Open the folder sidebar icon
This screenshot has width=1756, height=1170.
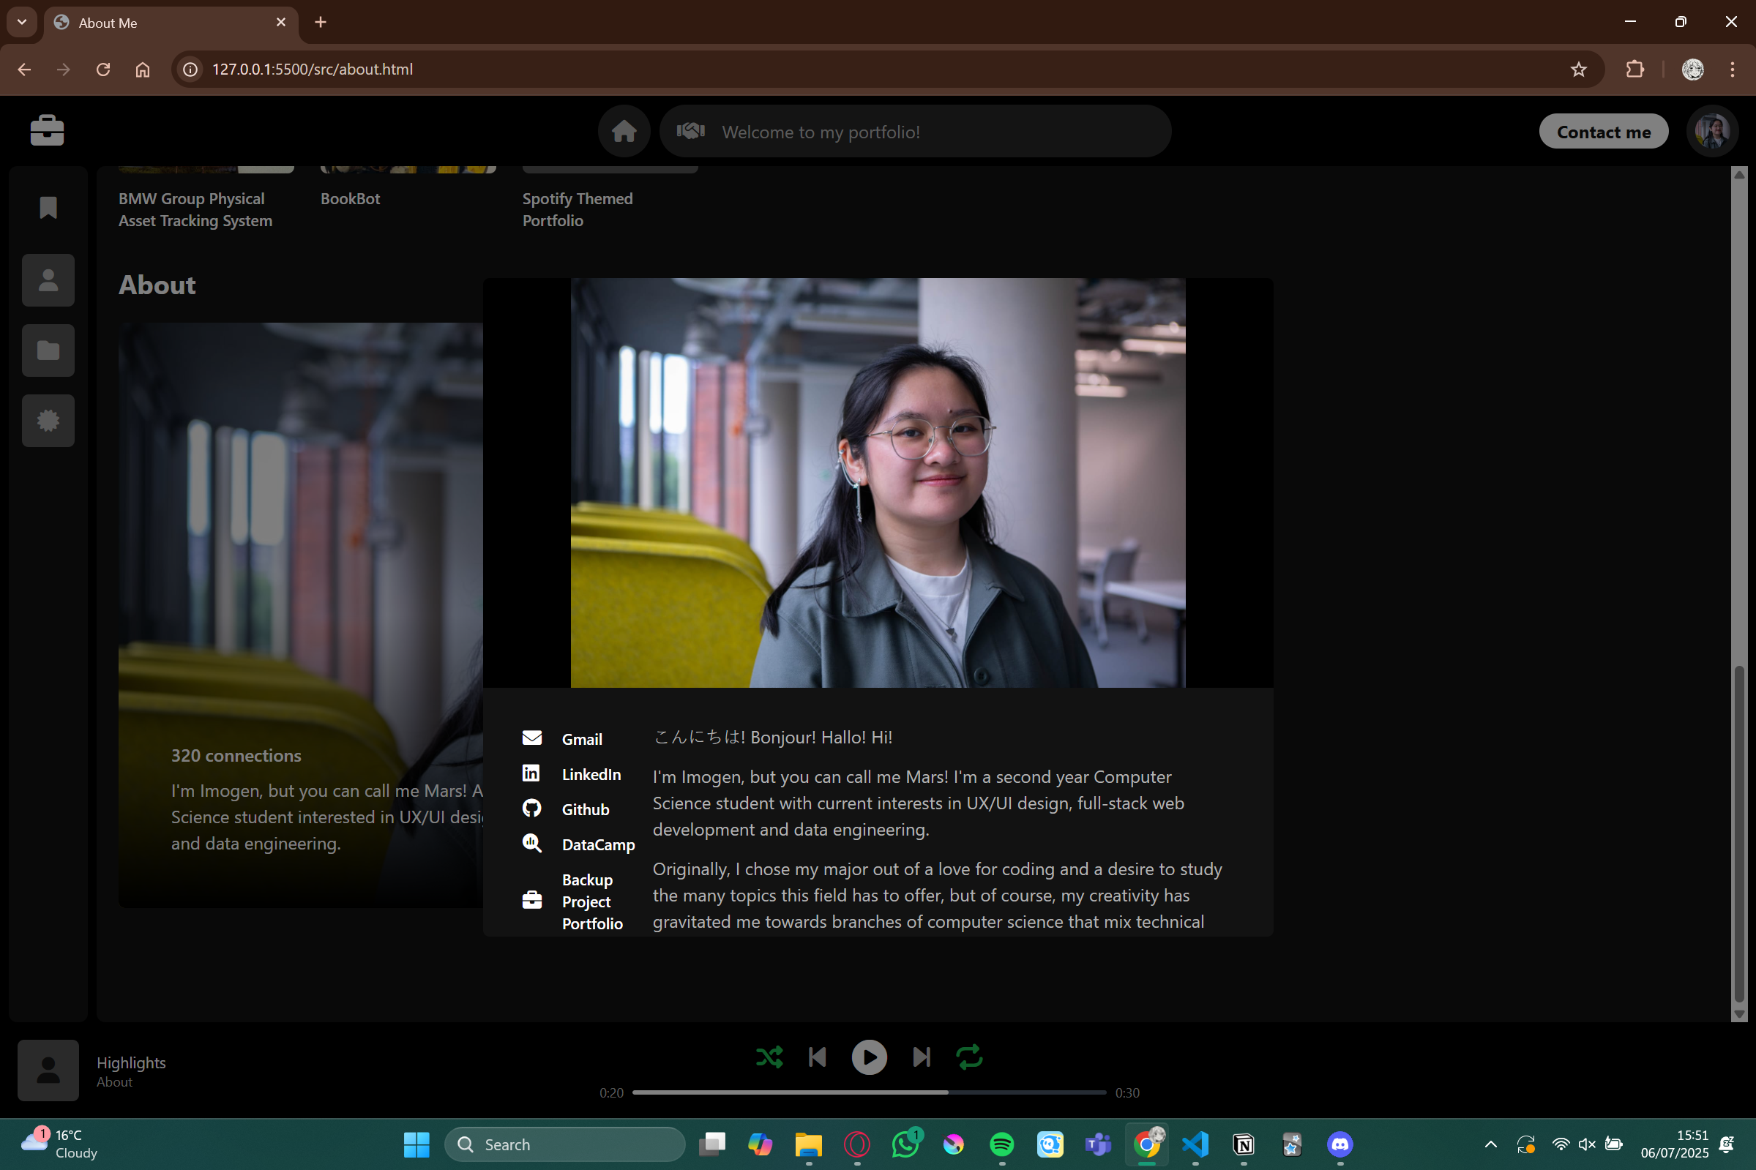(48, 350)
